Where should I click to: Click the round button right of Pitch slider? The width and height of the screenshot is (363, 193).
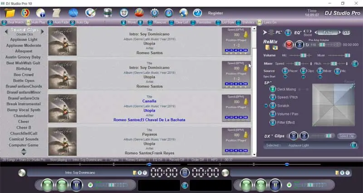tap(355, 64)
